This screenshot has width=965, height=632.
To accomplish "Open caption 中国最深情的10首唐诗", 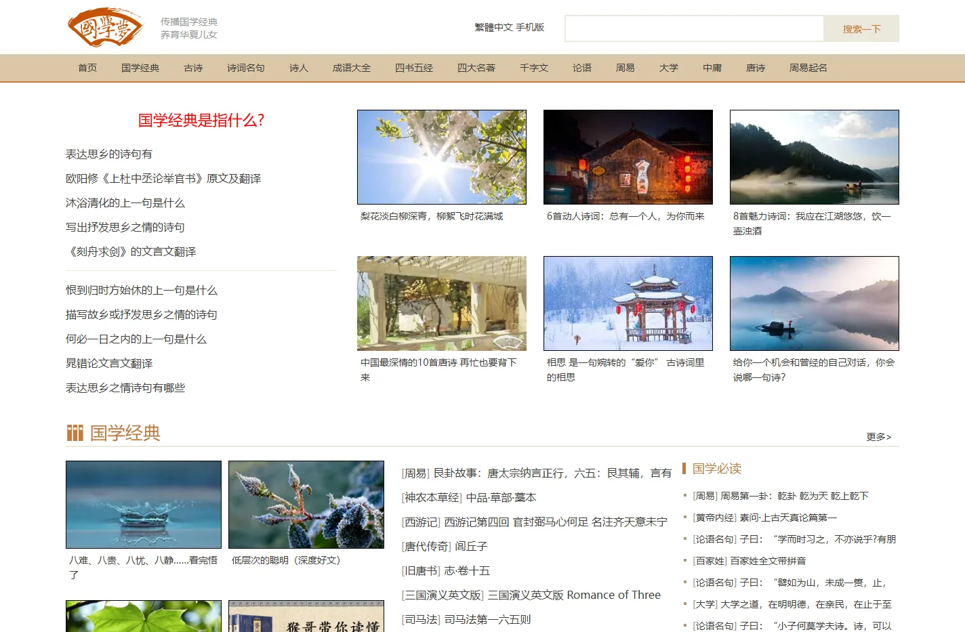I will 438,370.
